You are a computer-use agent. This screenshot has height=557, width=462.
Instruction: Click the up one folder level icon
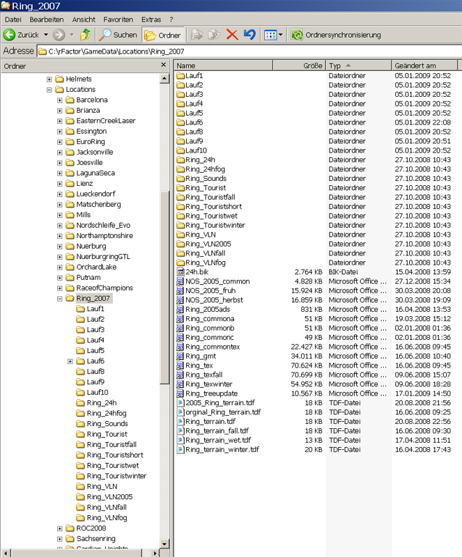(85, 34)
